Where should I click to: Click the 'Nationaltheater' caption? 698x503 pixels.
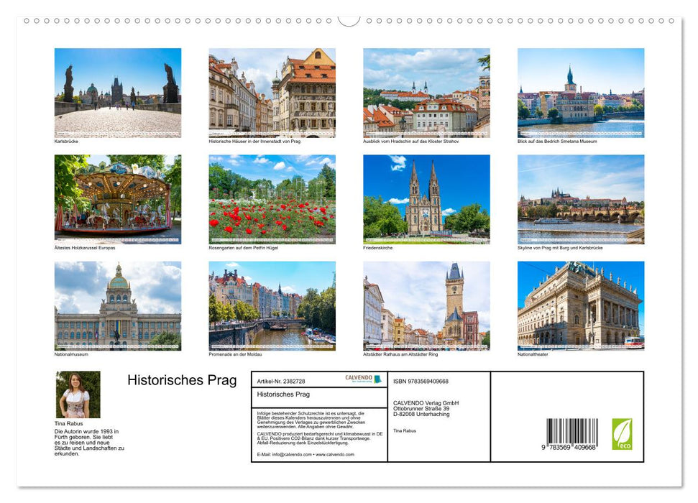click(533, 354)
